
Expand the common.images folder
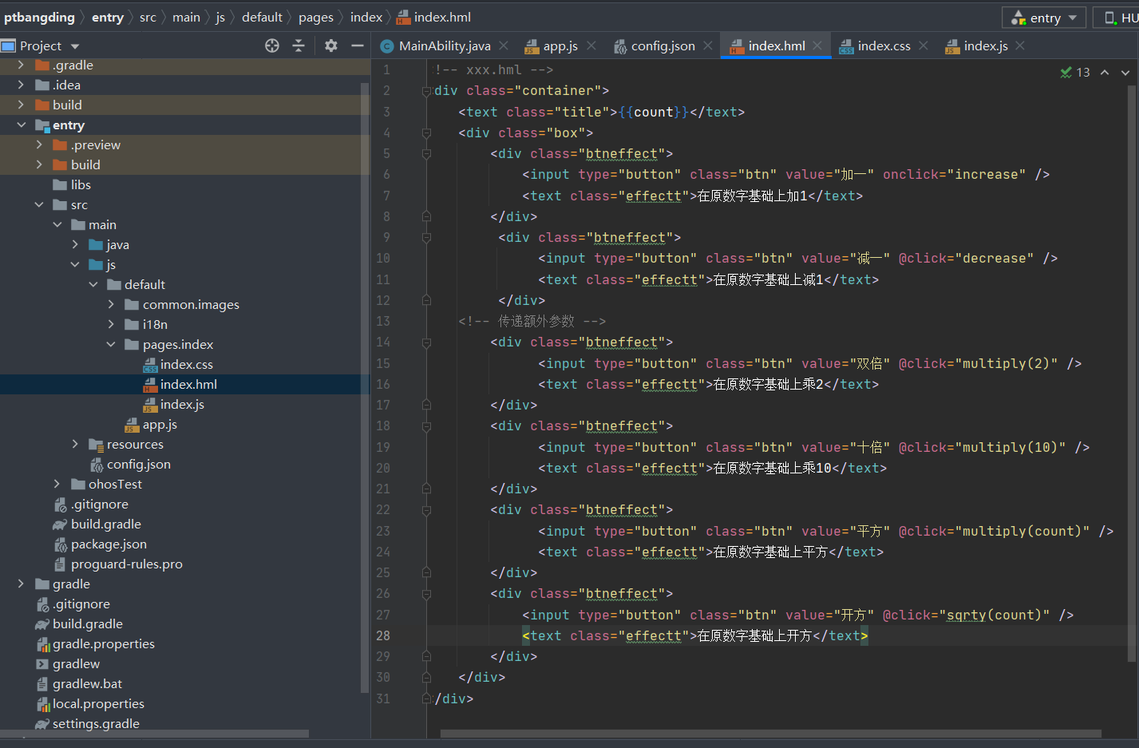pos(111,304)
